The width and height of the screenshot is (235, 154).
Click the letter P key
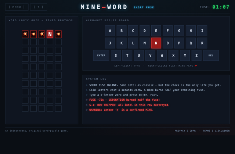[179, 43]
